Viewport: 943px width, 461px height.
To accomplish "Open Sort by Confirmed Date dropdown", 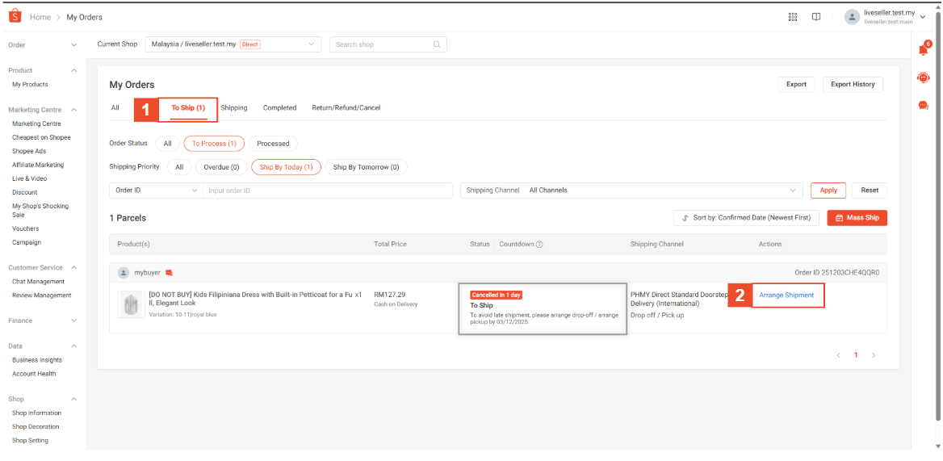I will (x=746, y=217).
